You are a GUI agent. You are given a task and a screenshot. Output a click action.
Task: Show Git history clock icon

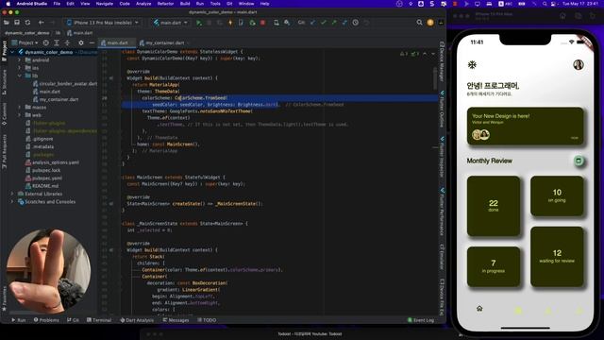click(x=355, y=23)
